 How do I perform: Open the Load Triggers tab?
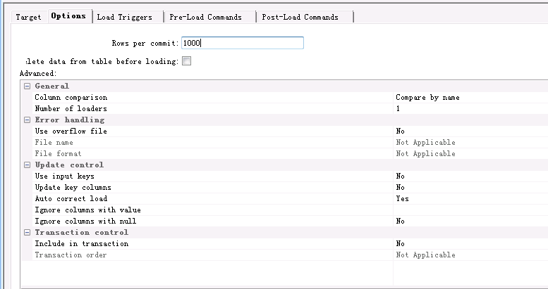click(126, 16)
